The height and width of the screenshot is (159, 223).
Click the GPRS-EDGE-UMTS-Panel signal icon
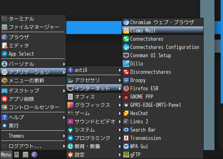[126, 105]
